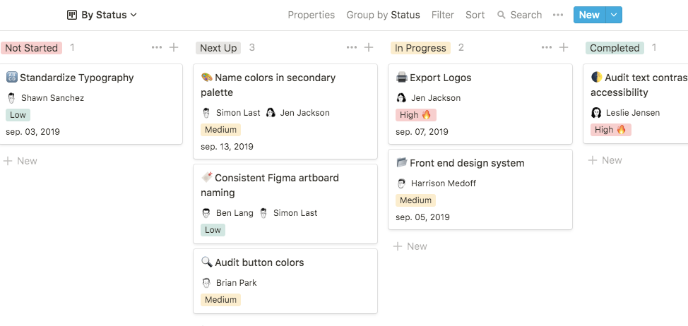This screenshot has height=326, width=688.
Task: Click the plus icon in In Progress column
Action: [x=564, y=47]
